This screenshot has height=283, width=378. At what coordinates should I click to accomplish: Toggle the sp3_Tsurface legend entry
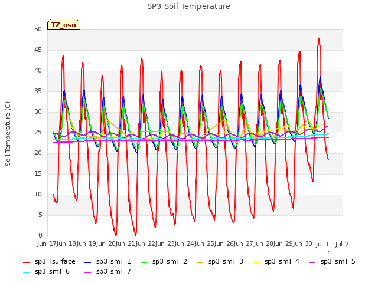pos(49,262)
